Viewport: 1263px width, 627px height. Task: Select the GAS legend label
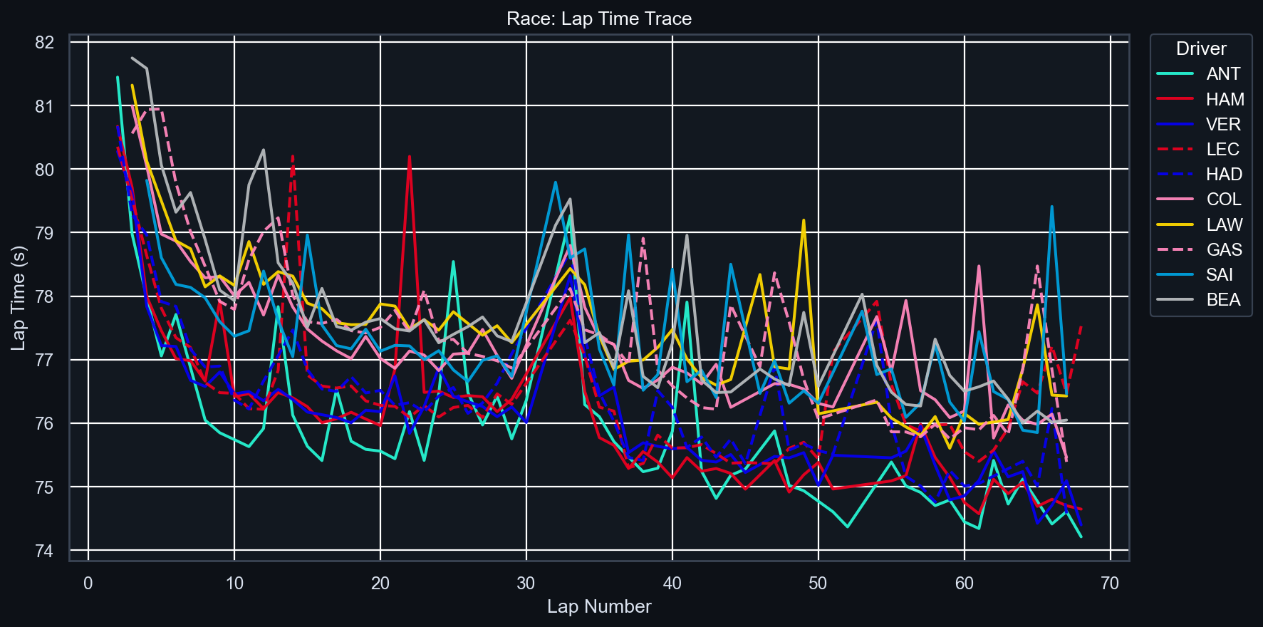(1224, 249)
